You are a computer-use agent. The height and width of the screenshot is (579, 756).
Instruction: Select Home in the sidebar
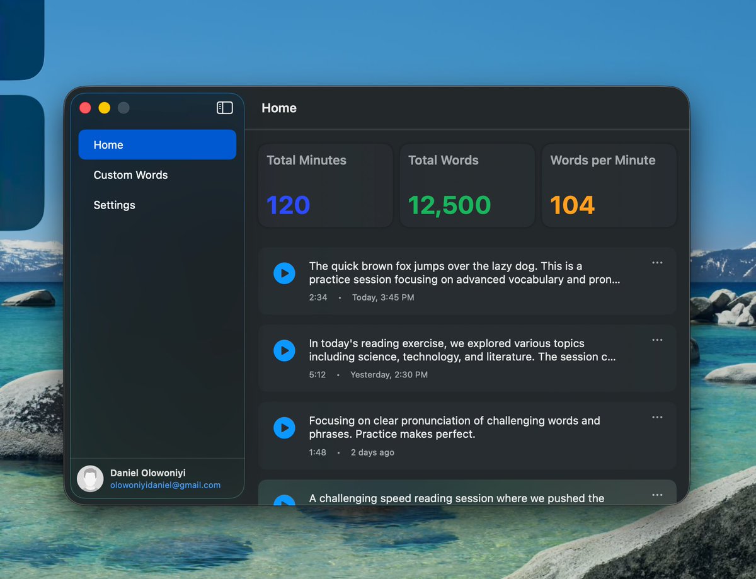tap(157, 145)
